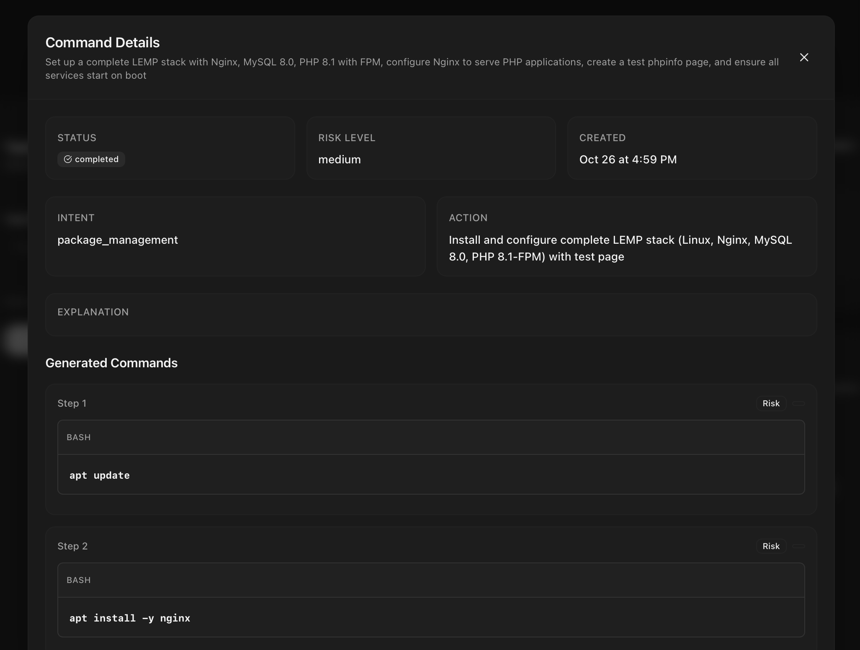
Task: Click empty risk pill beside Step 1 Risk
Action: [798, 403]
